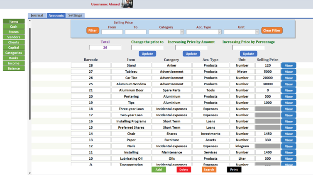Select barcode 27 cell

[91, 72]
